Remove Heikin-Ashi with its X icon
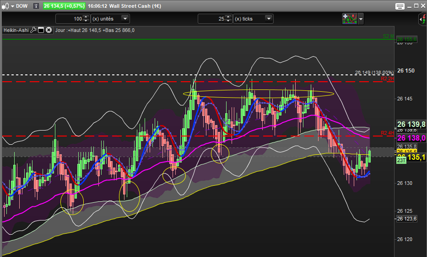 49,30
